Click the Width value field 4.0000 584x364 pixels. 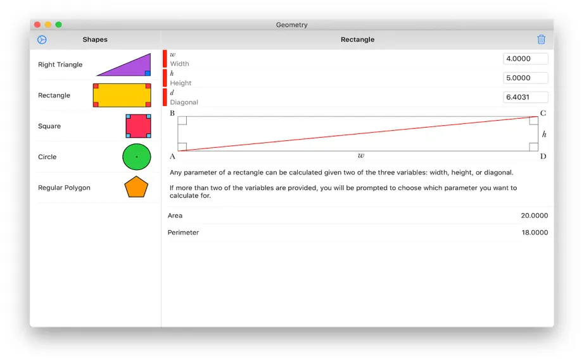pos(526,59)
